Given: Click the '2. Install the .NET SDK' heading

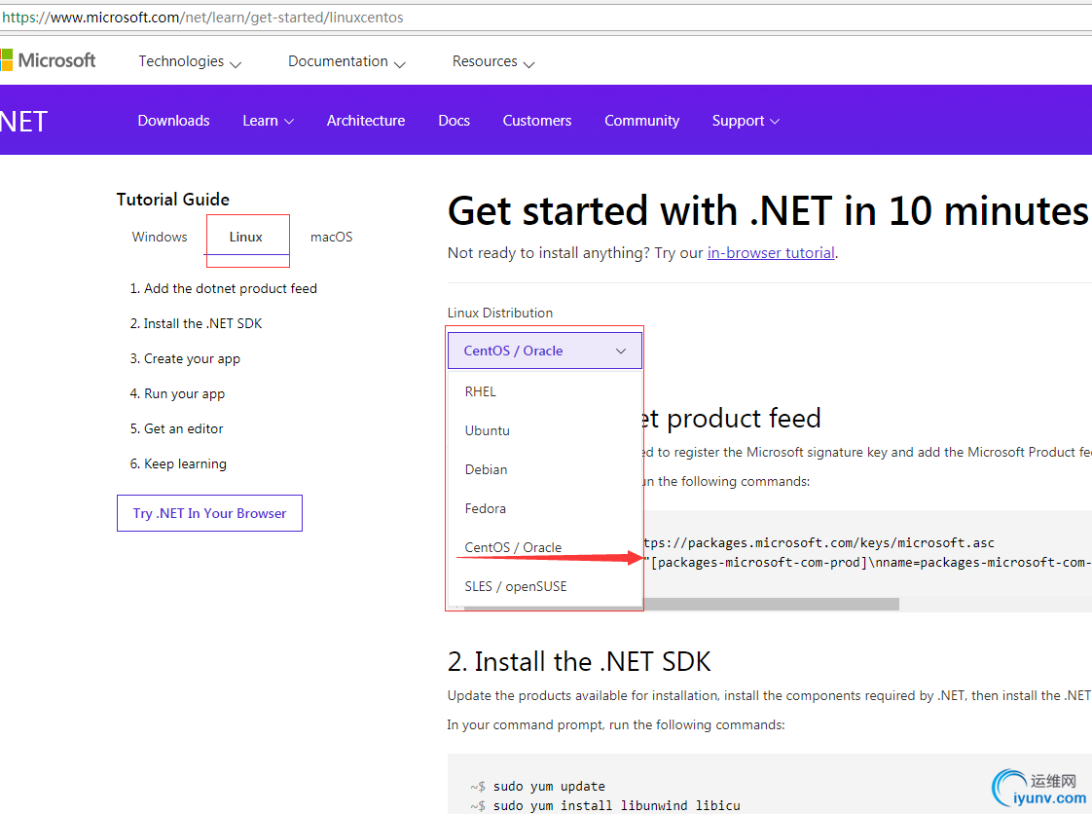Looking at the screenshot, I should point(579,661).
